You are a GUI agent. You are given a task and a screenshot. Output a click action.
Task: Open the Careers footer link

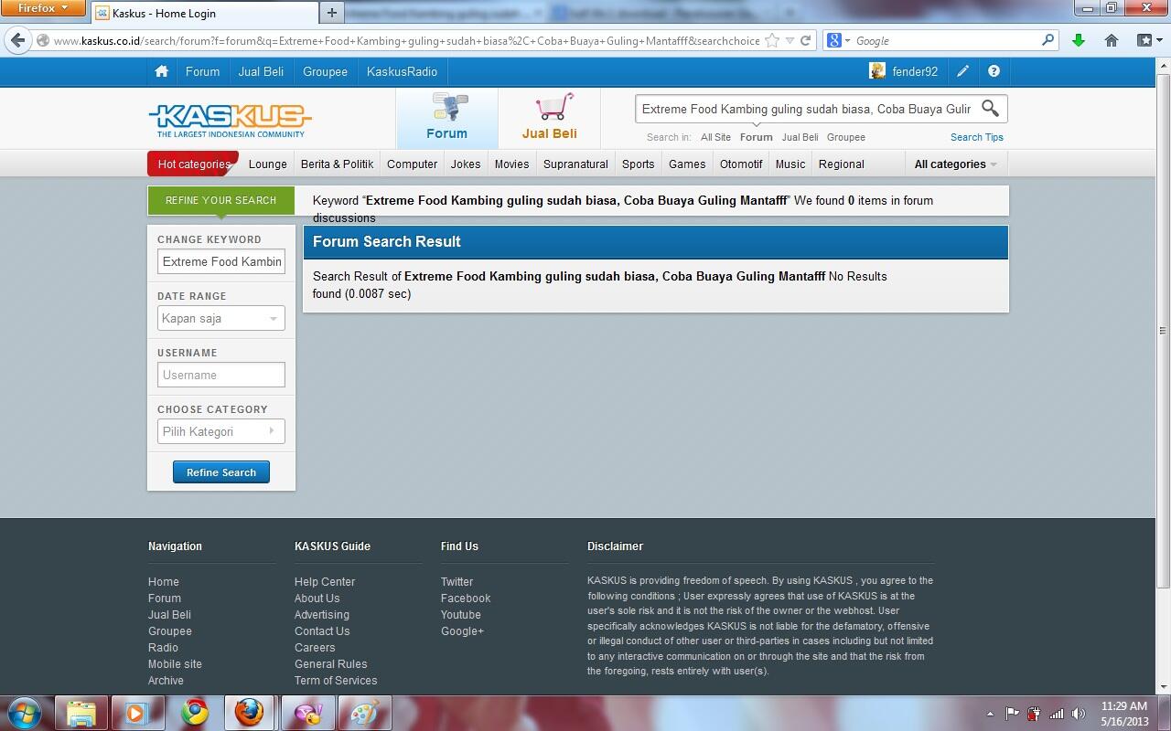(315, 648)
